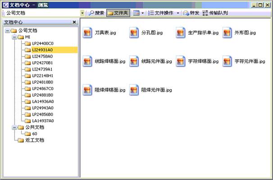Select the 公司文档 root folder

[x=27, y=31]
